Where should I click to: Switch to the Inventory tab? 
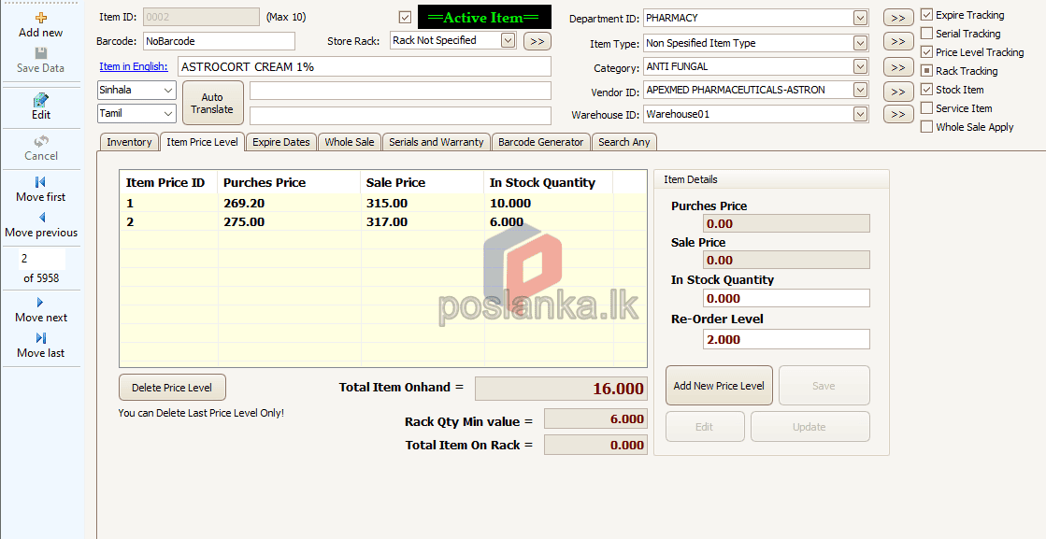coord(129,142)
